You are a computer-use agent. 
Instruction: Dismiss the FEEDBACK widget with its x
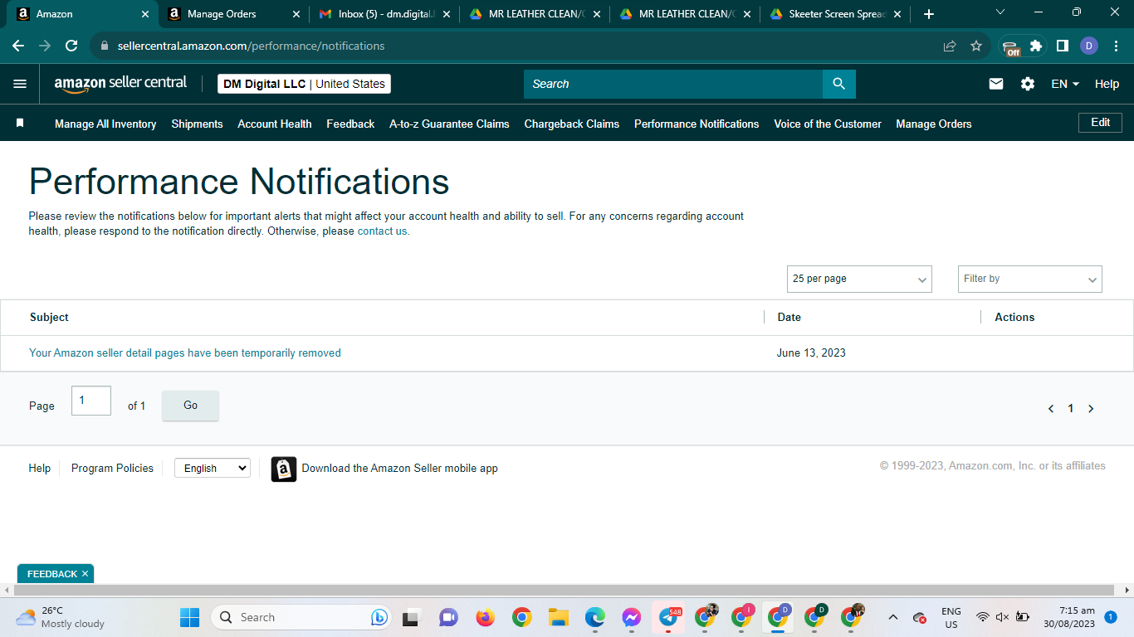click(85, 574)
